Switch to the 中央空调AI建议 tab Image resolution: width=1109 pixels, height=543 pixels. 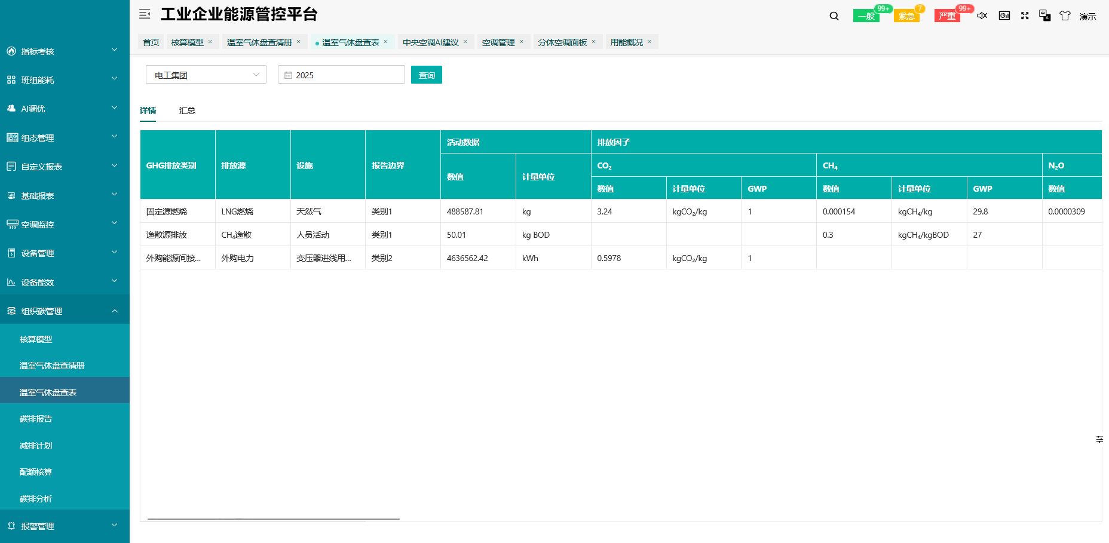point(431,42)
